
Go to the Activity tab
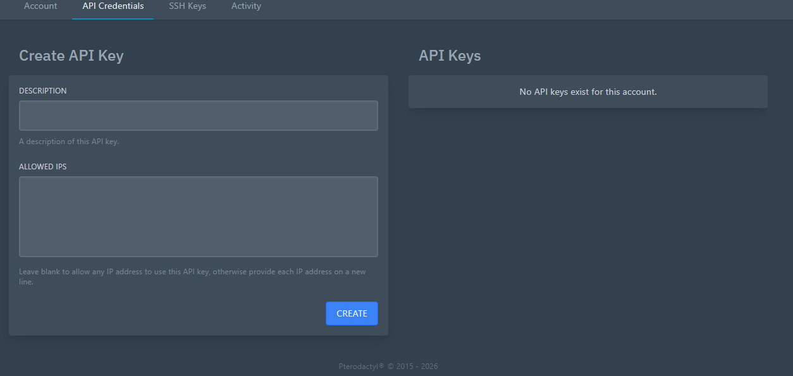pyautogui.click(x=246, y=6)
